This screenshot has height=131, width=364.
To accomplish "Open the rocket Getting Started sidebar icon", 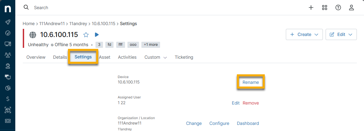I will (8, 22).
